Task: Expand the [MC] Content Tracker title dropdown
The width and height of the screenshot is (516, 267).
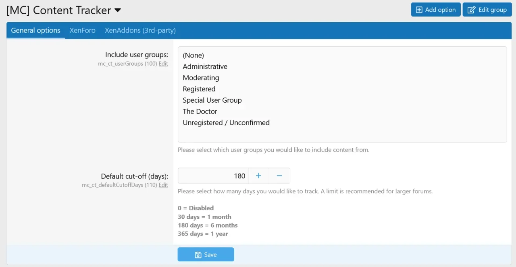Action: [118, 10]
